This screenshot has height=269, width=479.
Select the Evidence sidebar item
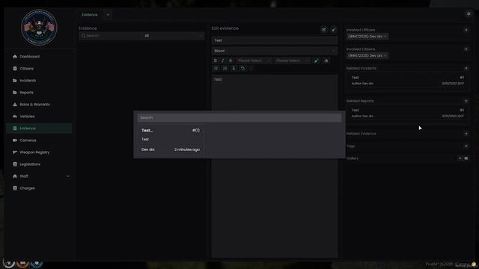[x=39, y=129]
